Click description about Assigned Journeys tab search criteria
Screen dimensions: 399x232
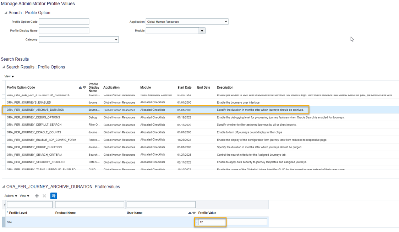251,155
